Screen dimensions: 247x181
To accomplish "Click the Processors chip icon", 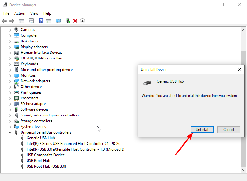I will (x=16, y=98).
